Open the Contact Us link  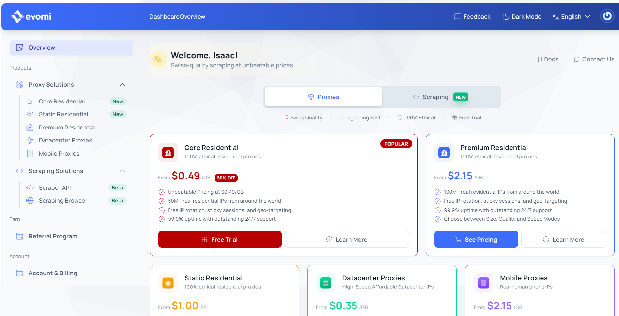pos(594,59)
